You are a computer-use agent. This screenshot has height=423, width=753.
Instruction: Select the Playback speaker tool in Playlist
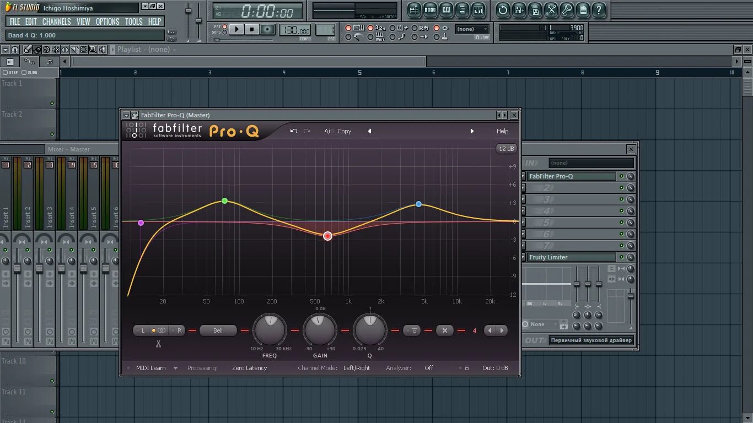[103, 50]
